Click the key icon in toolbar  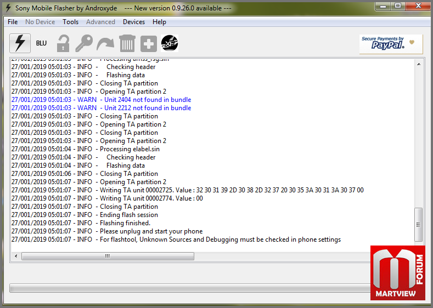84,43
